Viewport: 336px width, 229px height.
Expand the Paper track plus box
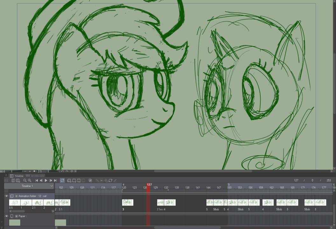point(16,216)
